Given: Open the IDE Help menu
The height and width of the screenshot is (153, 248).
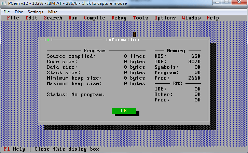Looking at the screenshot, I should [x=213, y=18].
